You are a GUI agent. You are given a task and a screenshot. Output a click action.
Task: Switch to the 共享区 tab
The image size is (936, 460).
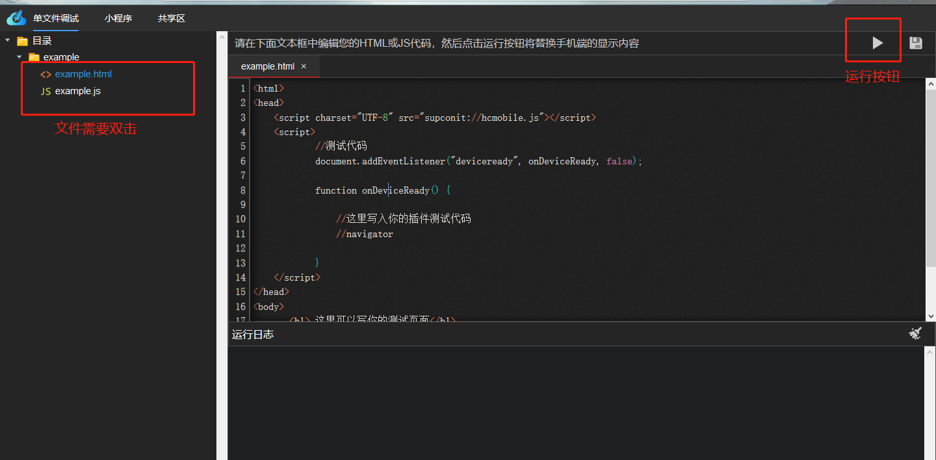(x=172, y=18)
